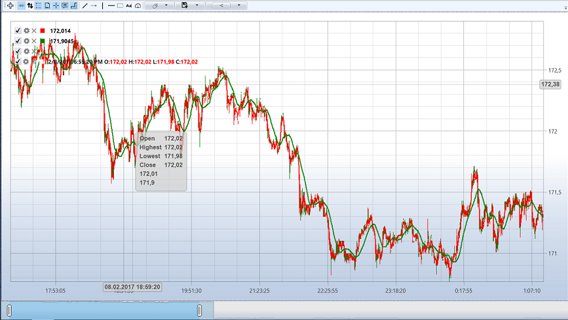Select the rectangle drawing tool

tap(121, 5)
